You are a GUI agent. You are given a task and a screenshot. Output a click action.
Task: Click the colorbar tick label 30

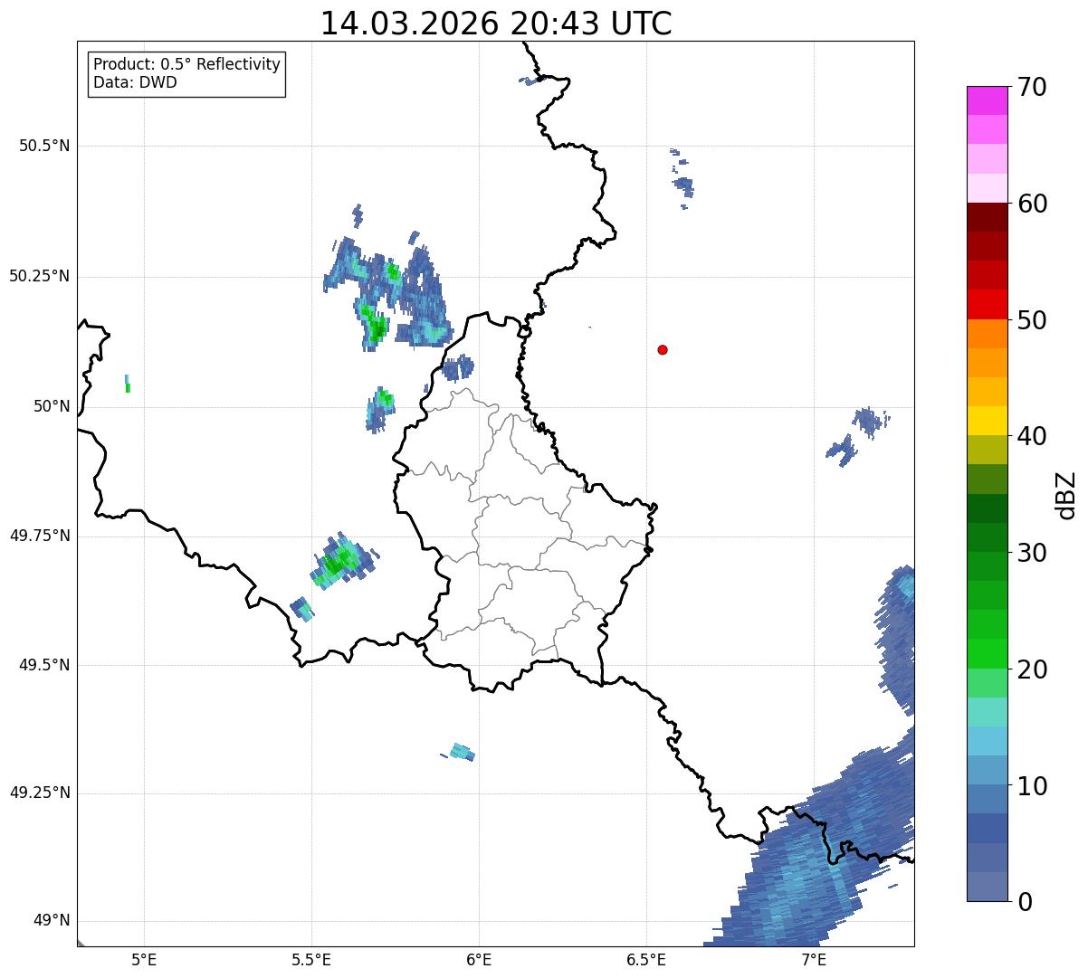[x=1032, y=553]
